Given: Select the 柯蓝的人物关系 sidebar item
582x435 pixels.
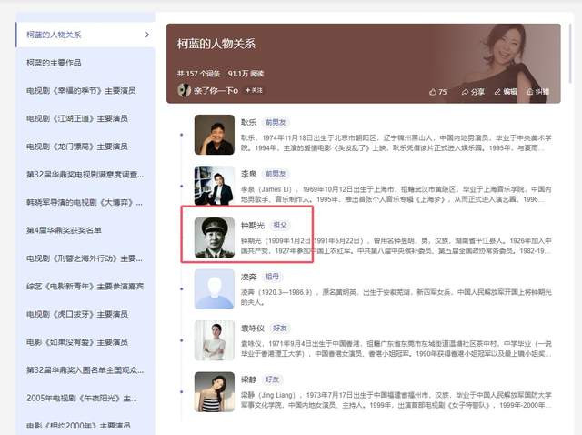Looking at the screenshot, I should point(85,35).
